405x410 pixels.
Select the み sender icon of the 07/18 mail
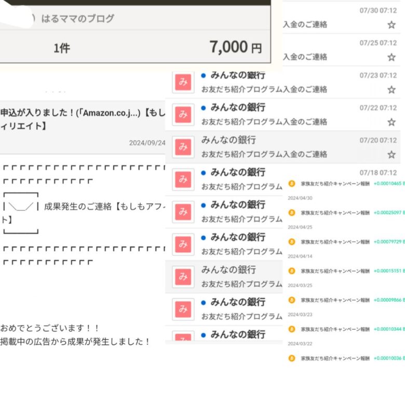pos(183,180)
